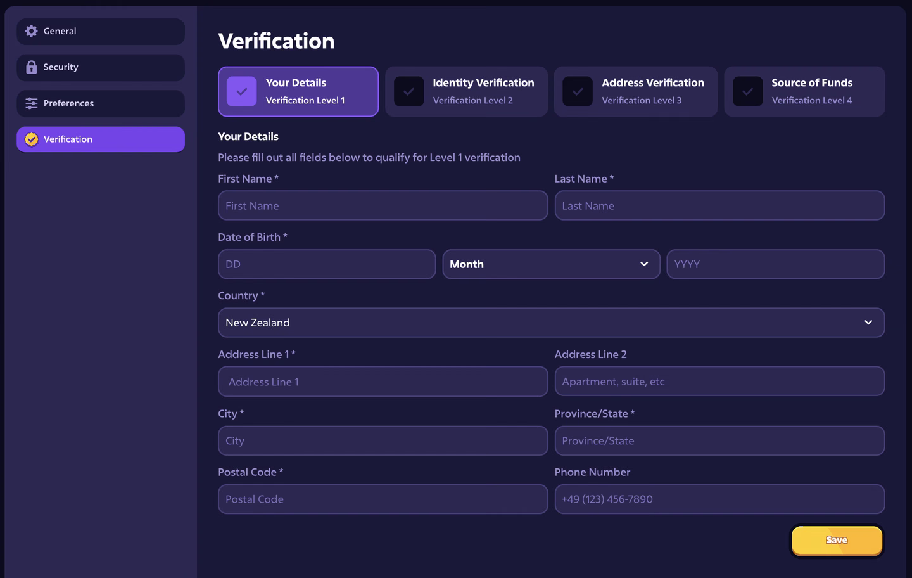Click the Source of Funds checkmark box
The width and height of the screenshot is (912, 578).
(747, 91)
